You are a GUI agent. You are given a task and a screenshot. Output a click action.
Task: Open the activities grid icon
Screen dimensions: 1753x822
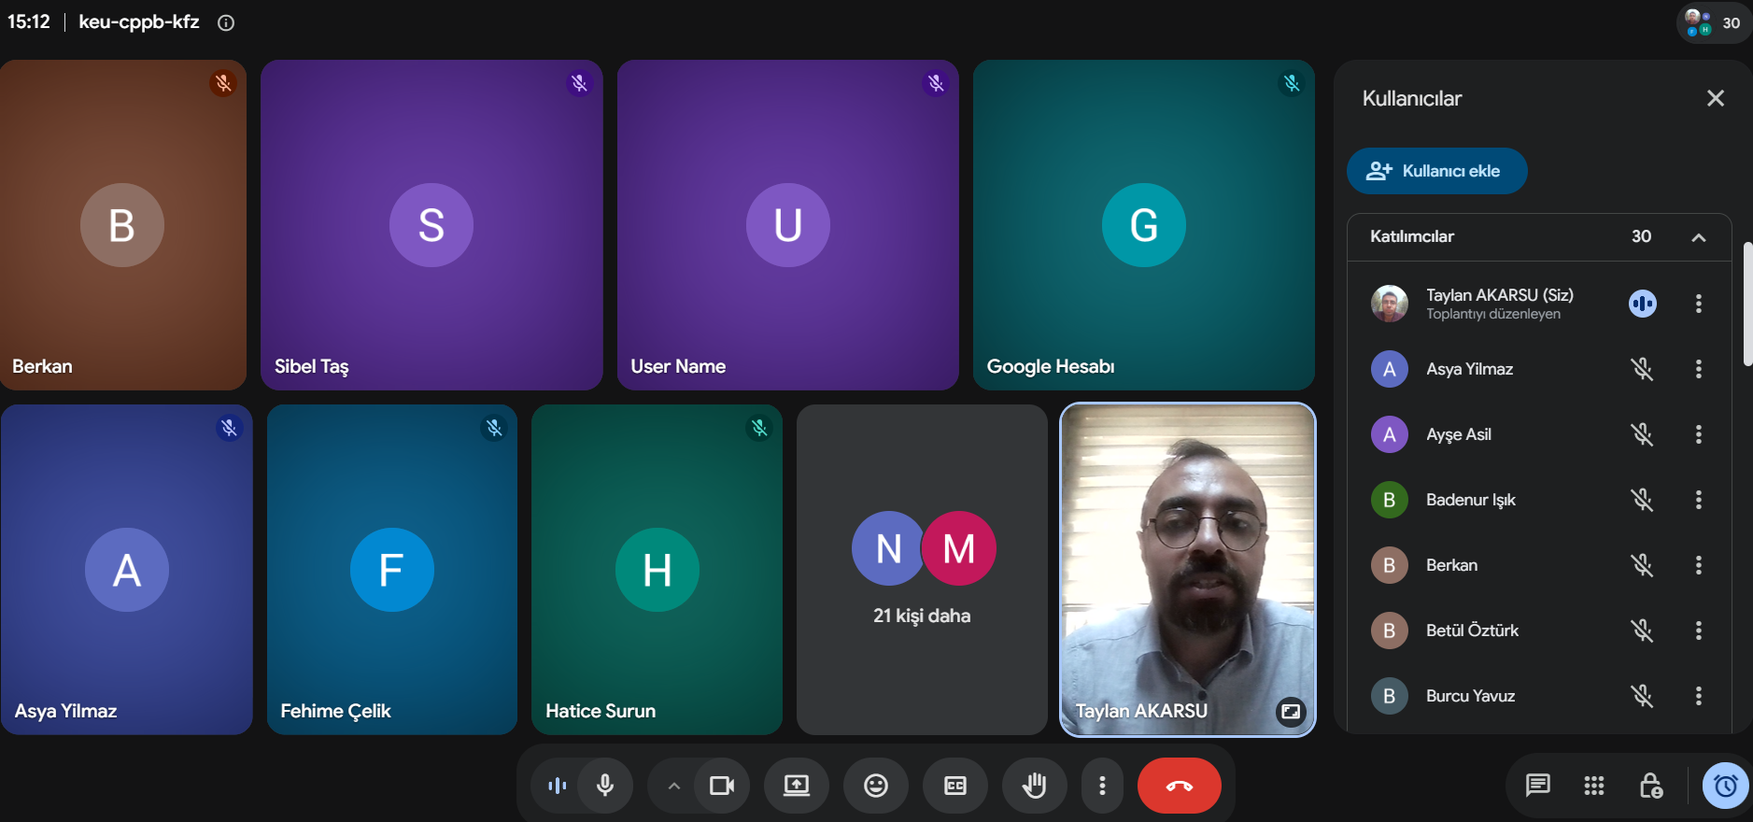pos(1594,786)
